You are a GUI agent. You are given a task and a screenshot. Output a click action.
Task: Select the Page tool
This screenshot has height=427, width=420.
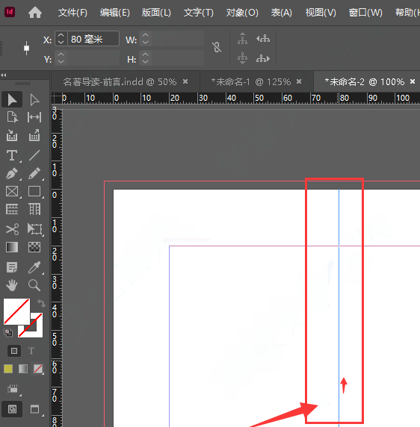tap(12, 117)
